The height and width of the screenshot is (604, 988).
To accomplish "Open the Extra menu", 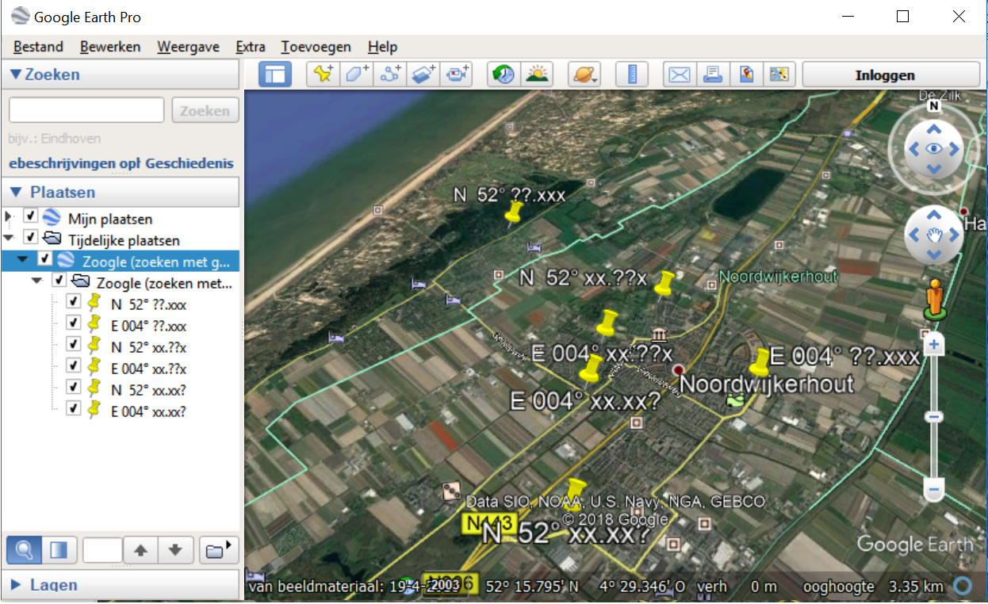I will (x=251, y=47).
